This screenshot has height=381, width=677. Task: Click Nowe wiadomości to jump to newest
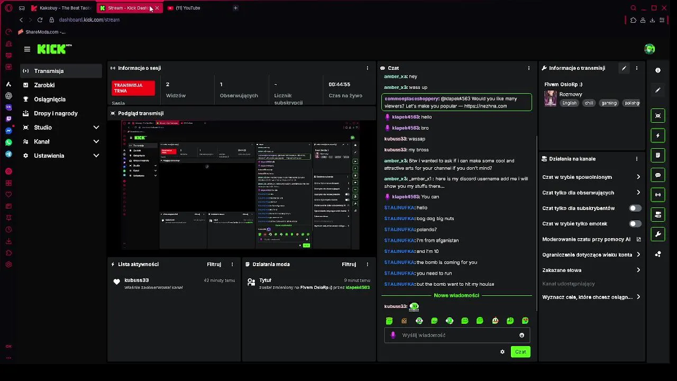click(456, 295)
